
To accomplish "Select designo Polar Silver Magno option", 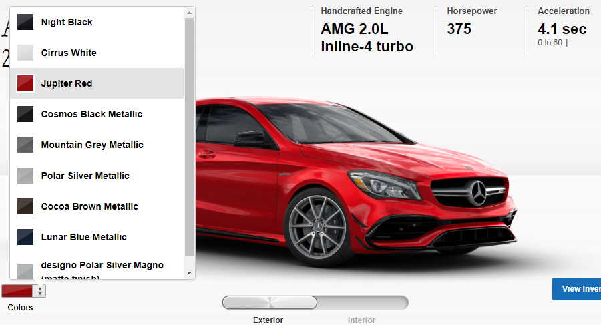I will (x=102, y=267).
